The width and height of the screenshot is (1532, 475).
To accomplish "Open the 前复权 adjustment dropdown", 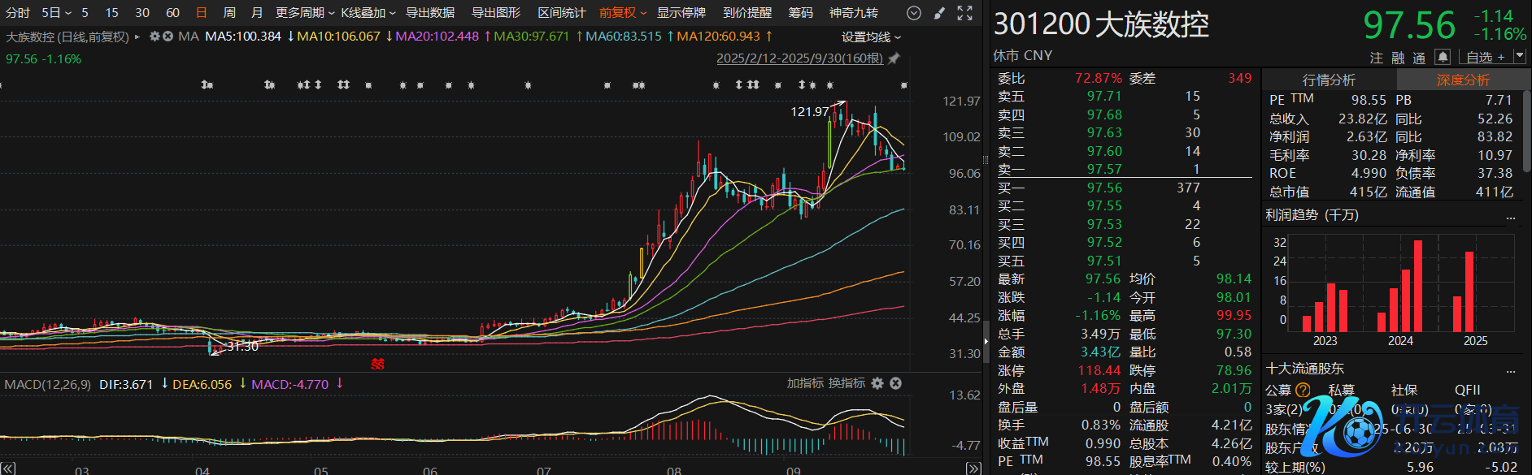I will (x=623, y=13).
